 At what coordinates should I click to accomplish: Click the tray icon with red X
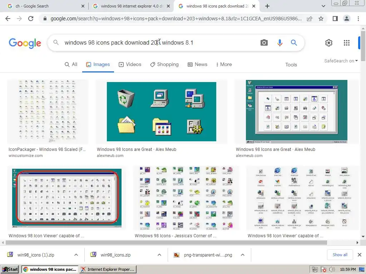(323, 270)
